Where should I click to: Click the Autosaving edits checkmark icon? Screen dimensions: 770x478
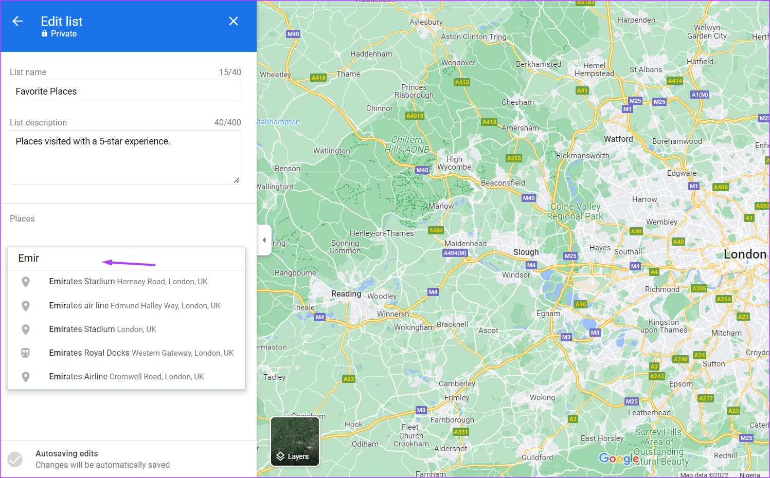(x=15, y=459)
